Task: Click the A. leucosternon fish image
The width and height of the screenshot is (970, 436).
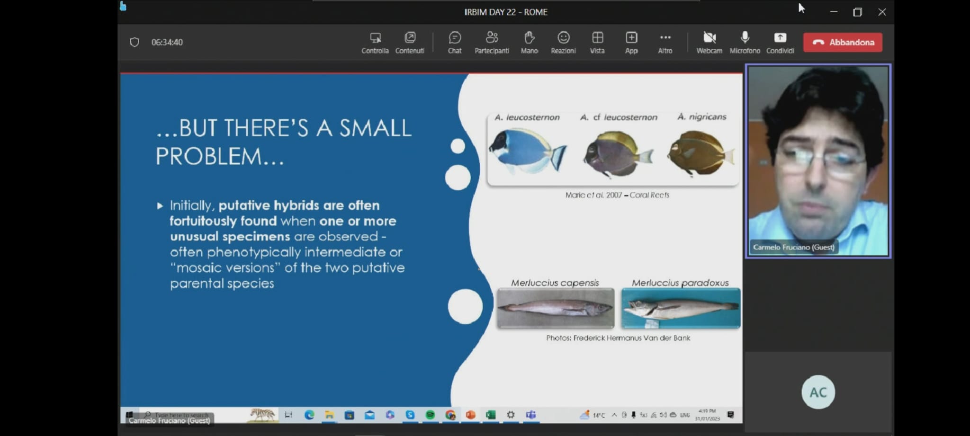Action: 527,151
